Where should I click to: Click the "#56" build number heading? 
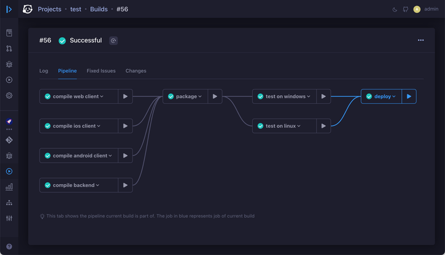(45, 40)
